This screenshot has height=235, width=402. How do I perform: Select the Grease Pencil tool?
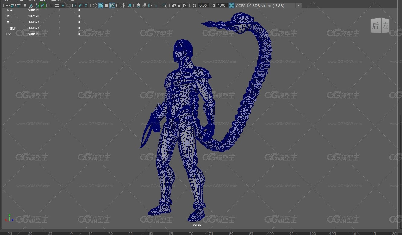point(42,5)
